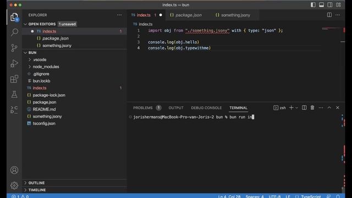Viewport: 352px width, 198px height.
Task: Open package.json under Open Editors
Action: [x=75, y=38]
